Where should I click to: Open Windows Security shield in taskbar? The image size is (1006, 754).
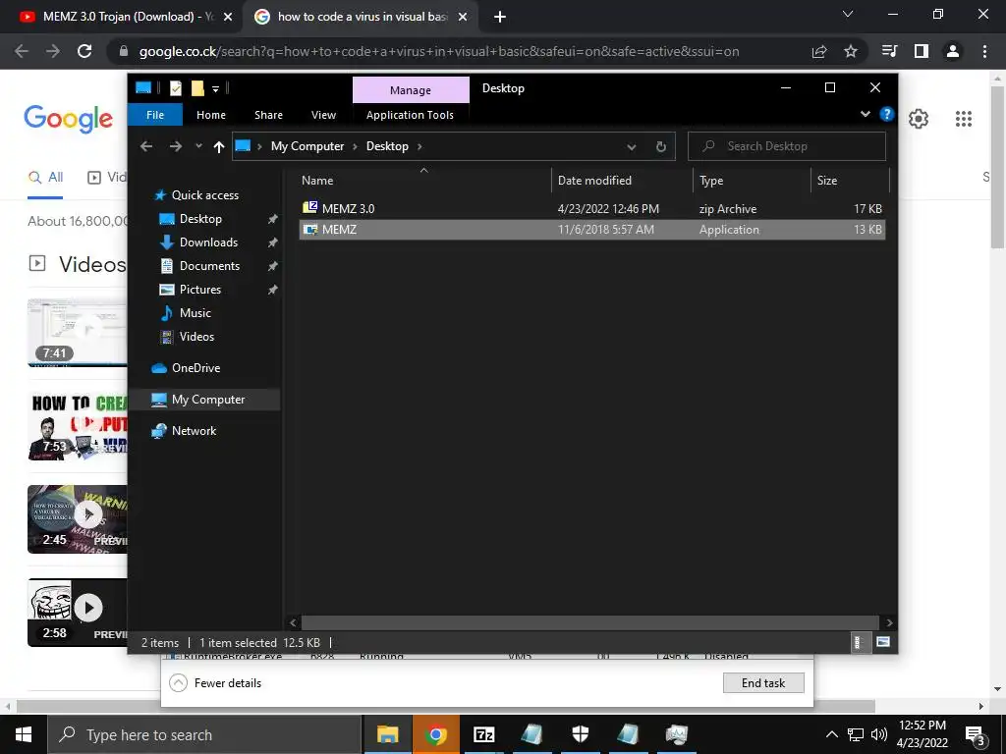coord(580,734)
